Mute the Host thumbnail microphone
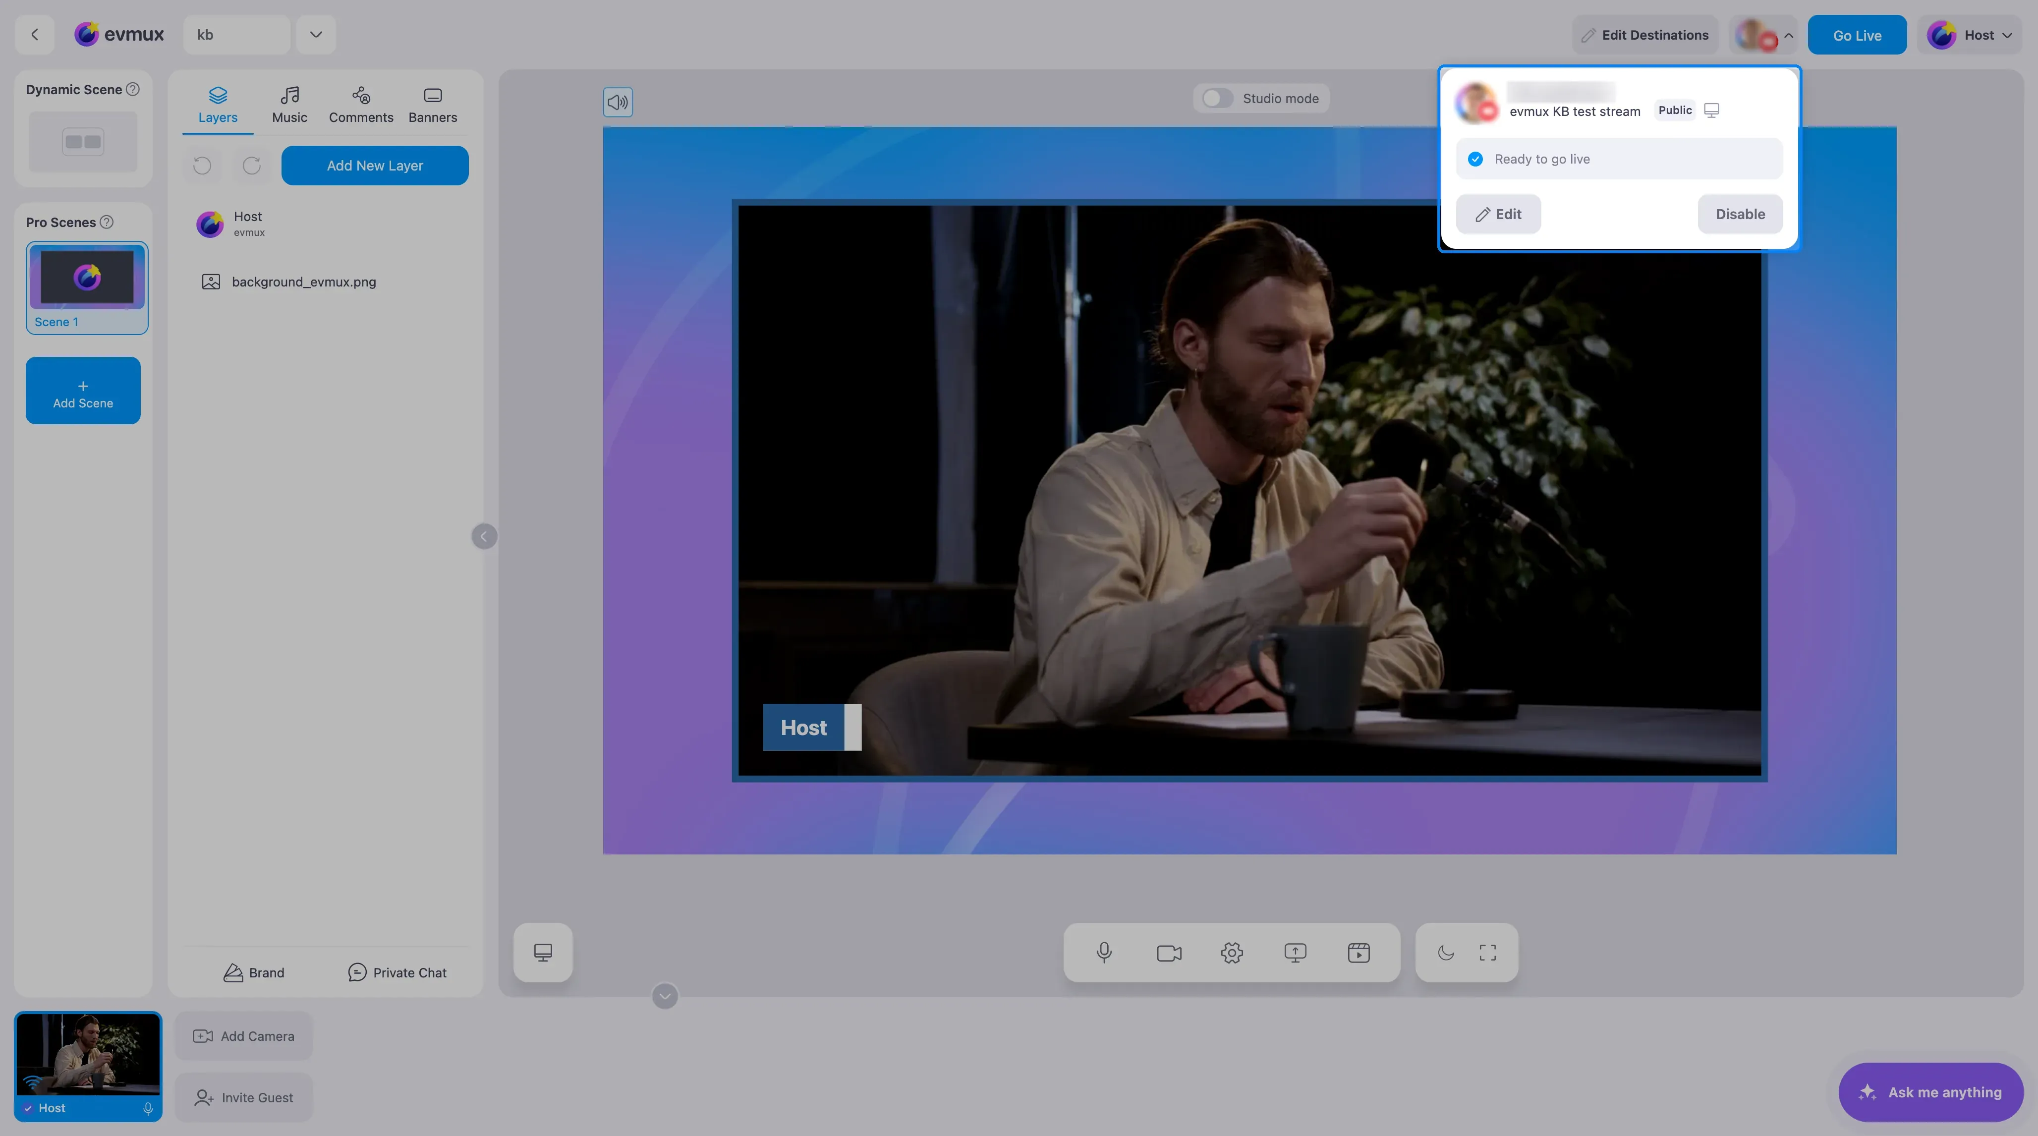The image size is (2038, 1136). [x=148, y=1108]
